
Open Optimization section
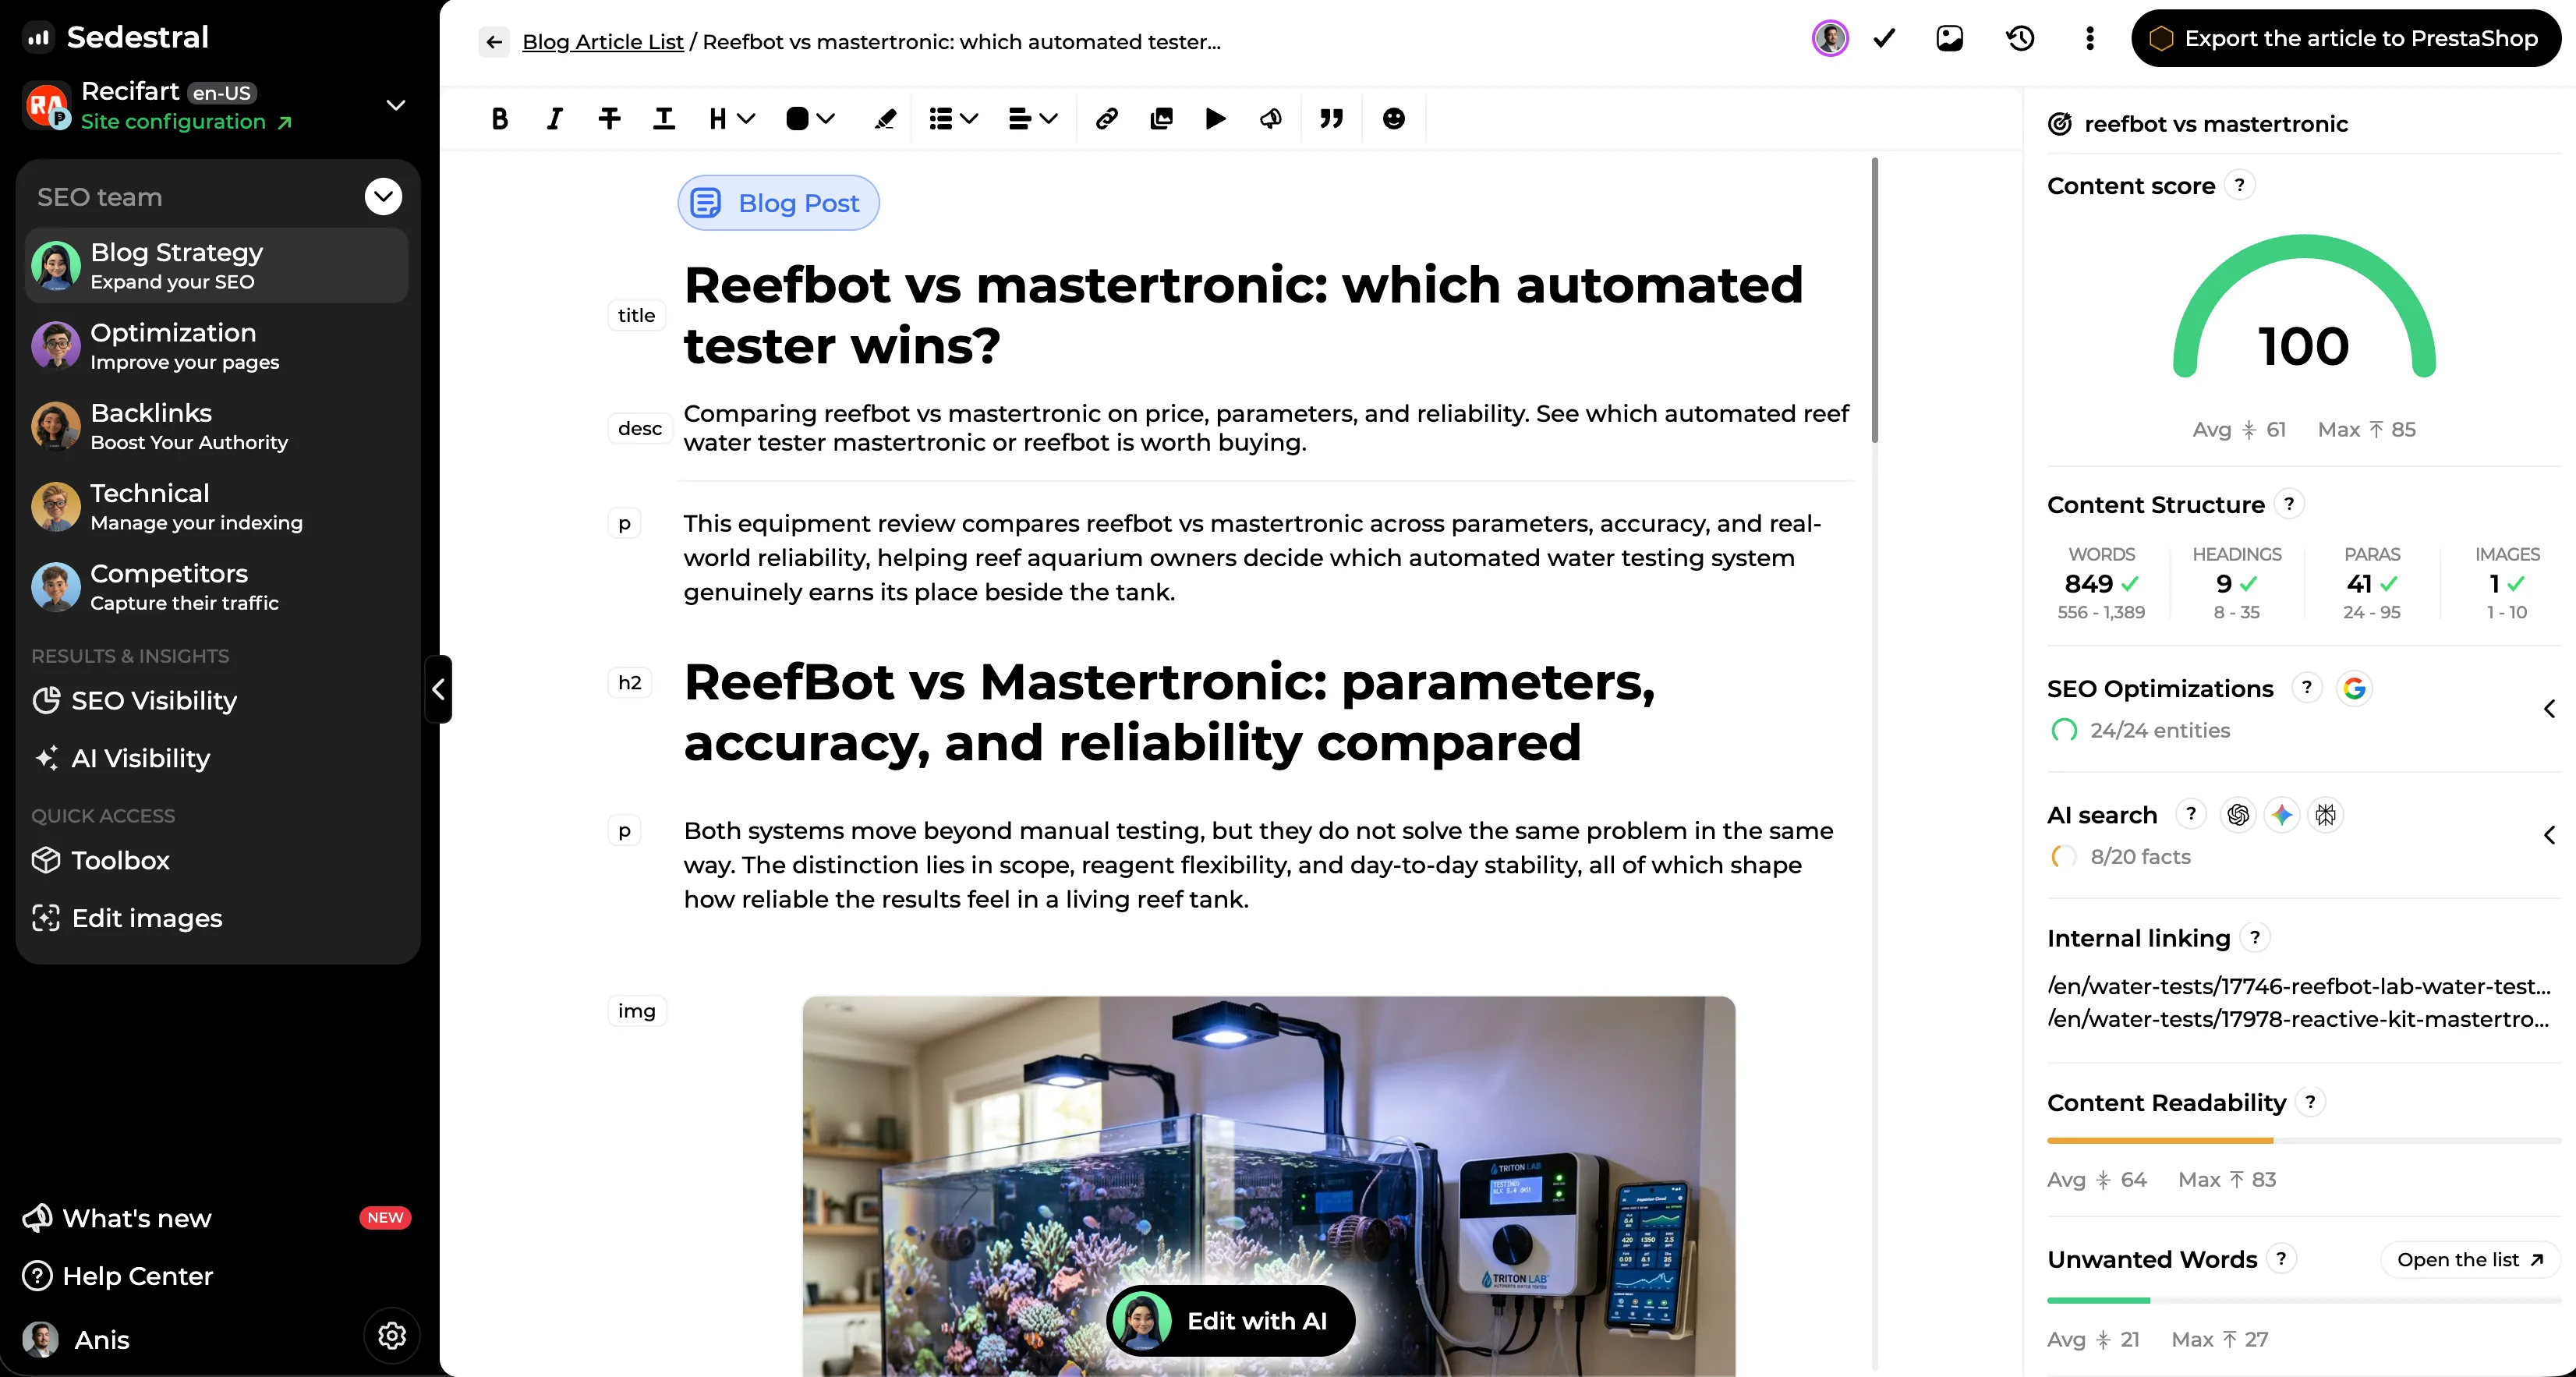click(x=217, y=346)
